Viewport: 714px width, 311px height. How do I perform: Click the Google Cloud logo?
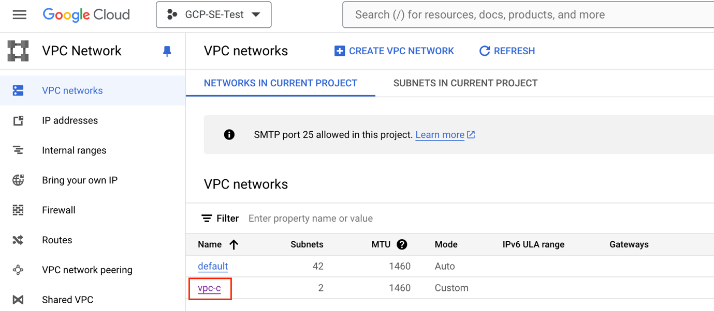pos(86,14)
